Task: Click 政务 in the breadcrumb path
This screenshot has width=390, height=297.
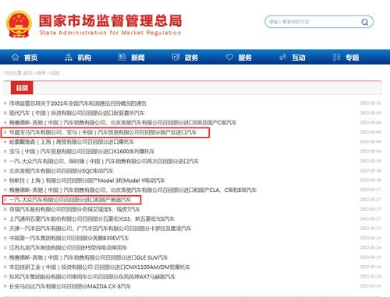Action: pyautogui.click(x=41, y=73)
